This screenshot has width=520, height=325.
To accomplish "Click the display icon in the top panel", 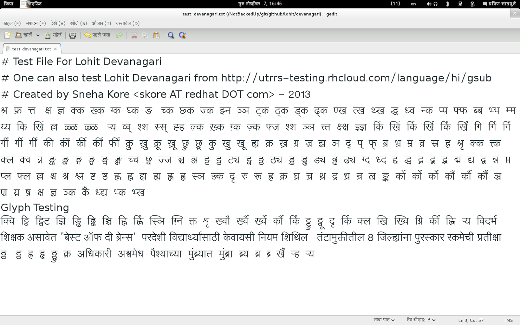I will [459, 4].
